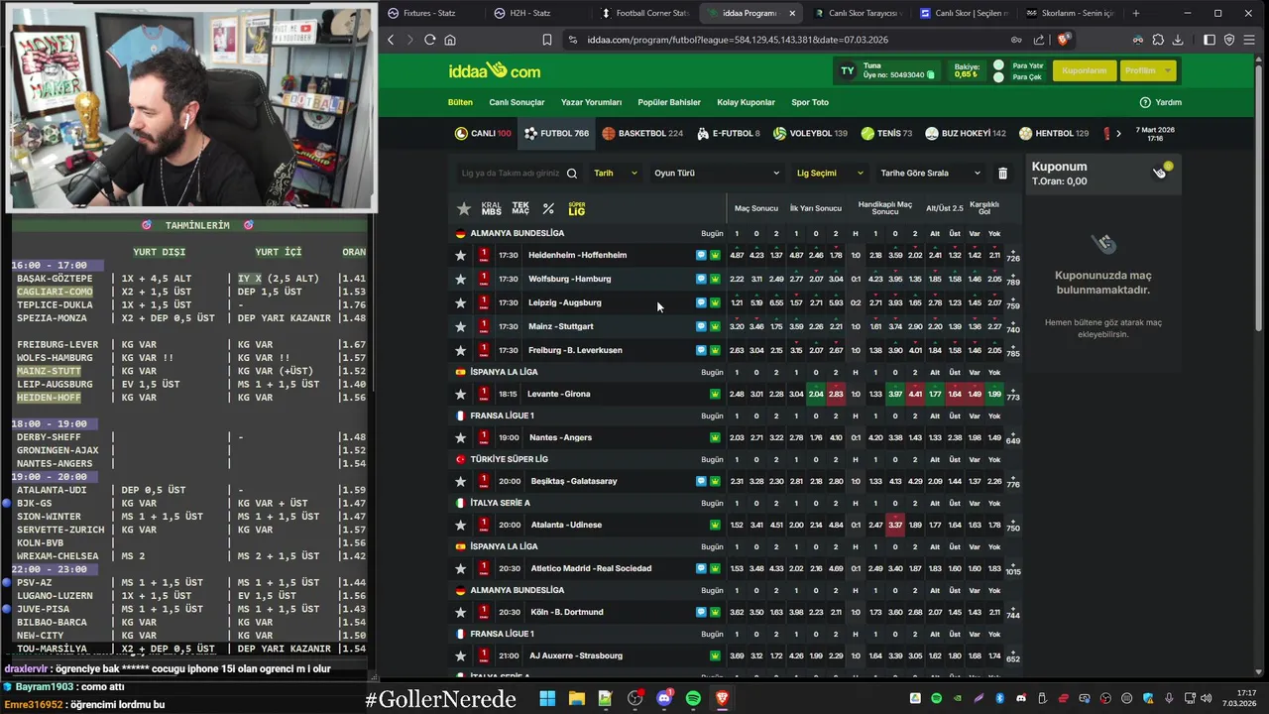1269x714 pixels.
Task: Favorite the Heidenheim - Hoffenheim match star
Action: click(460, 255)
